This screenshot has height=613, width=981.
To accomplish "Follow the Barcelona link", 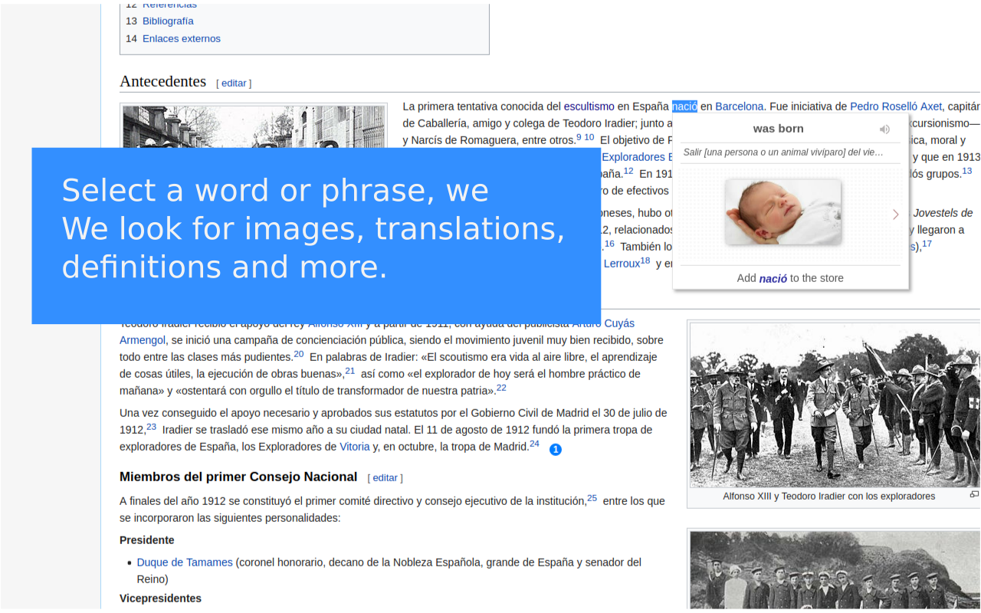I will click(740, 107).
